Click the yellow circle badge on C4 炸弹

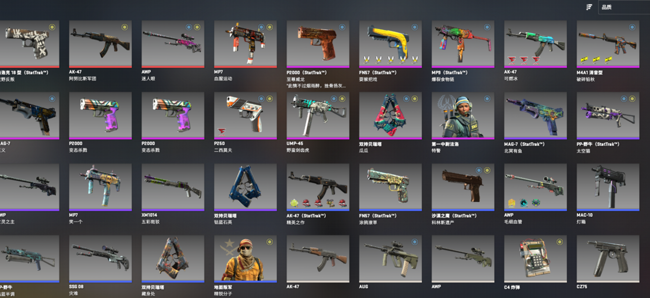click(560, 242)
